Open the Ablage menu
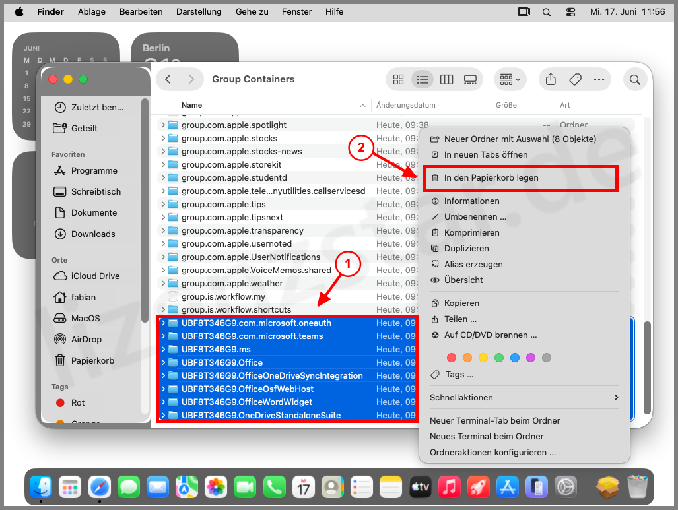 [x=92, y=12]
